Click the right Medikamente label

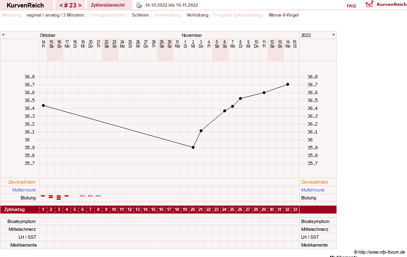pyautogui.click(x=314, y=245)
